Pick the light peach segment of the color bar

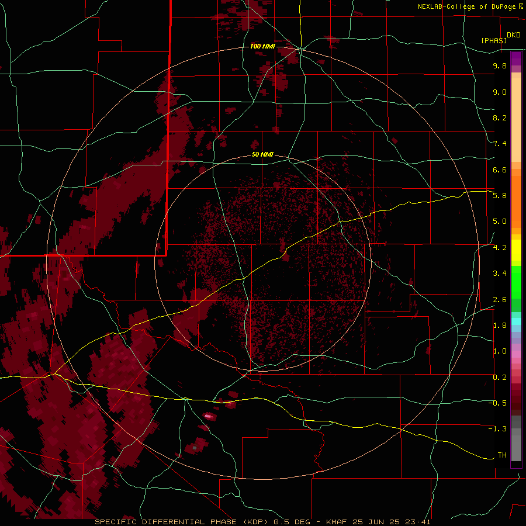coord(516,120)
